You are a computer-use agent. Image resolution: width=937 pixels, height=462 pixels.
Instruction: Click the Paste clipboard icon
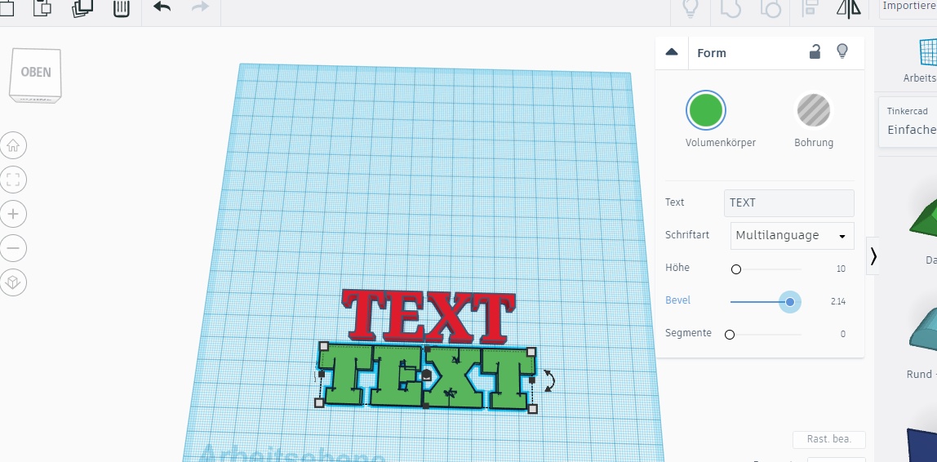pyautogui.click(x=42, y=8)
